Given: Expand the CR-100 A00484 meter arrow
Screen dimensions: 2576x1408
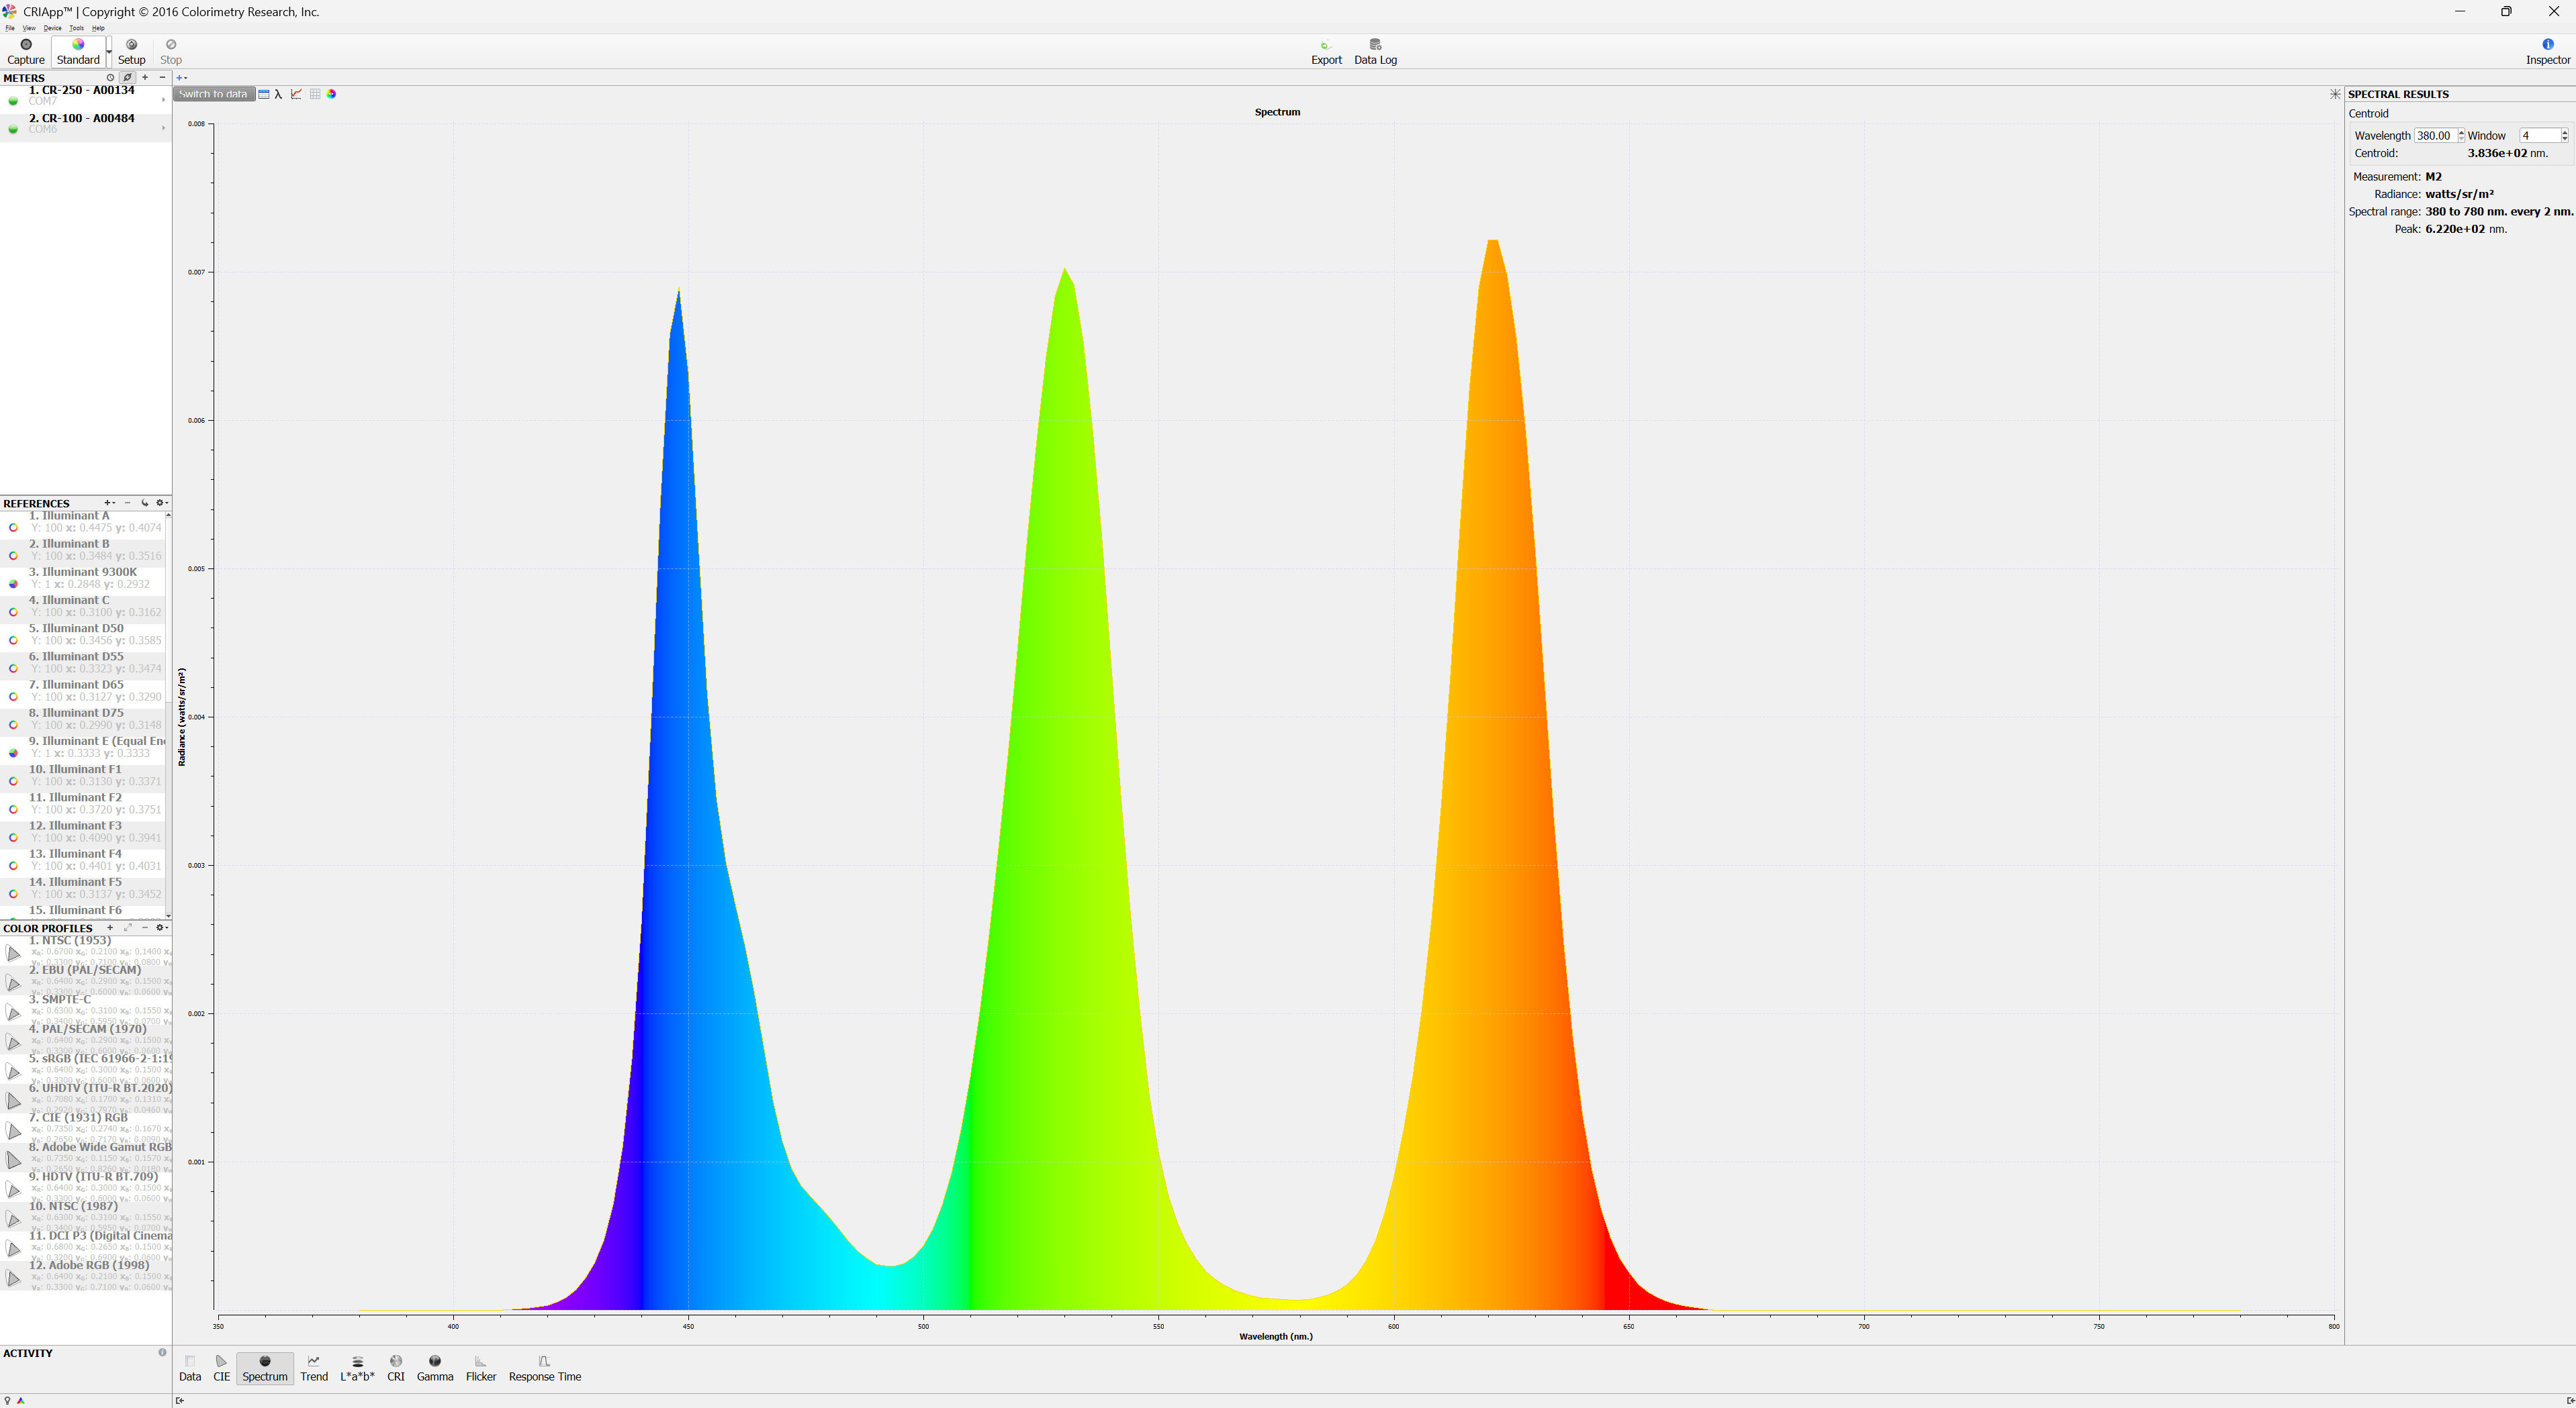Looking at the screenshot, I should pos(163,128).
